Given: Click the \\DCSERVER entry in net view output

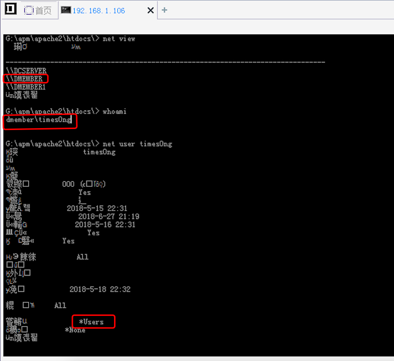Looking at the screenshot, I should (x=26, y=70).
